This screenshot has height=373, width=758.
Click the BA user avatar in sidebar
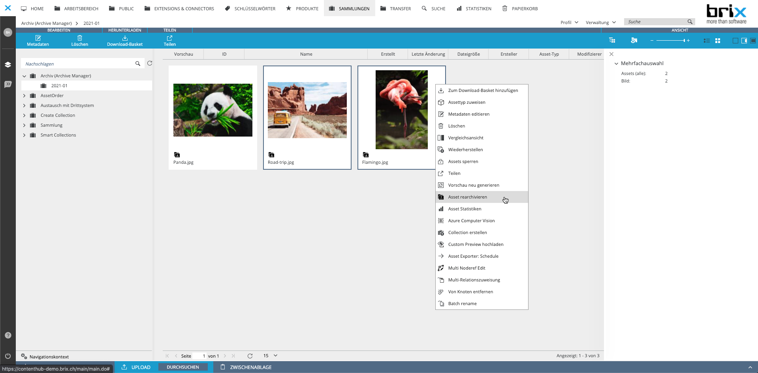[x=8, y=32]
